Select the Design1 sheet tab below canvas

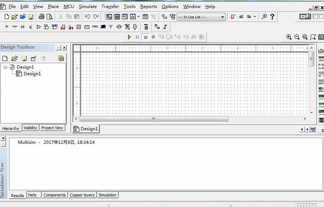(x=86, y=129)
